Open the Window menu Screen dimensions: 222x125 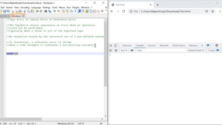click(x=85, y=8)
